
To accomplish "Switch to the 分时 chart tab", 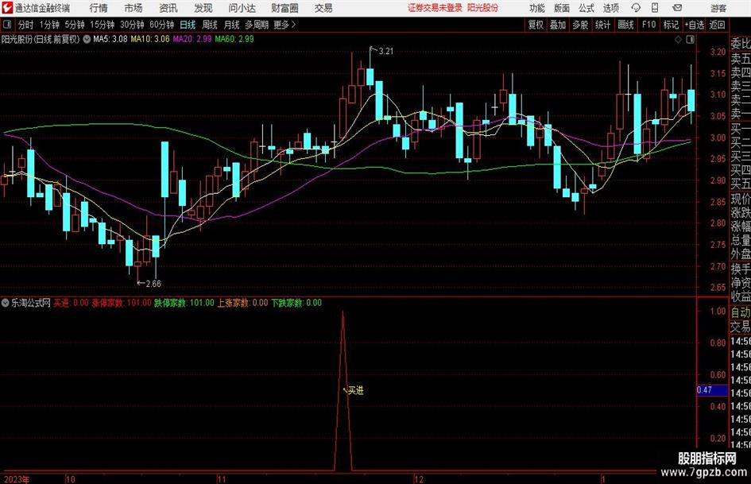I will pos(26,25).
